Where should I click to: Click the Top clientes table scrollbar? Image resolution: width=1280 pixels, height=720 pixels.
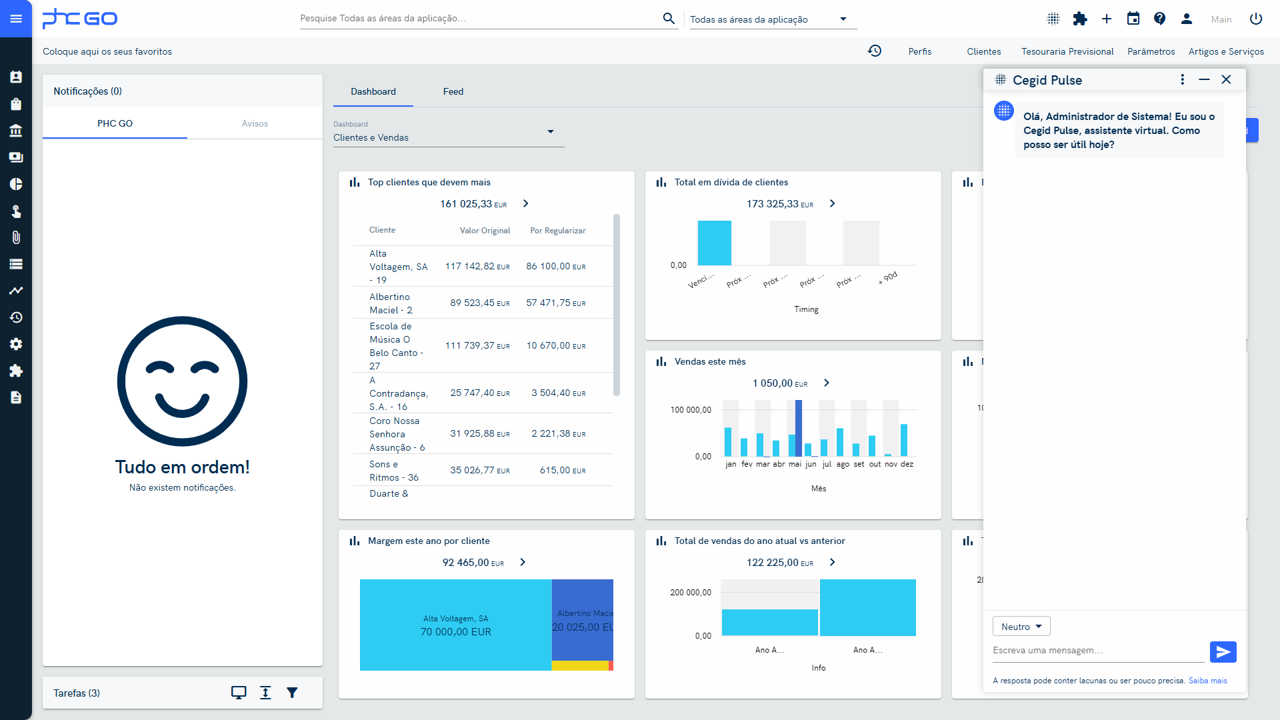tap(617, 305)
